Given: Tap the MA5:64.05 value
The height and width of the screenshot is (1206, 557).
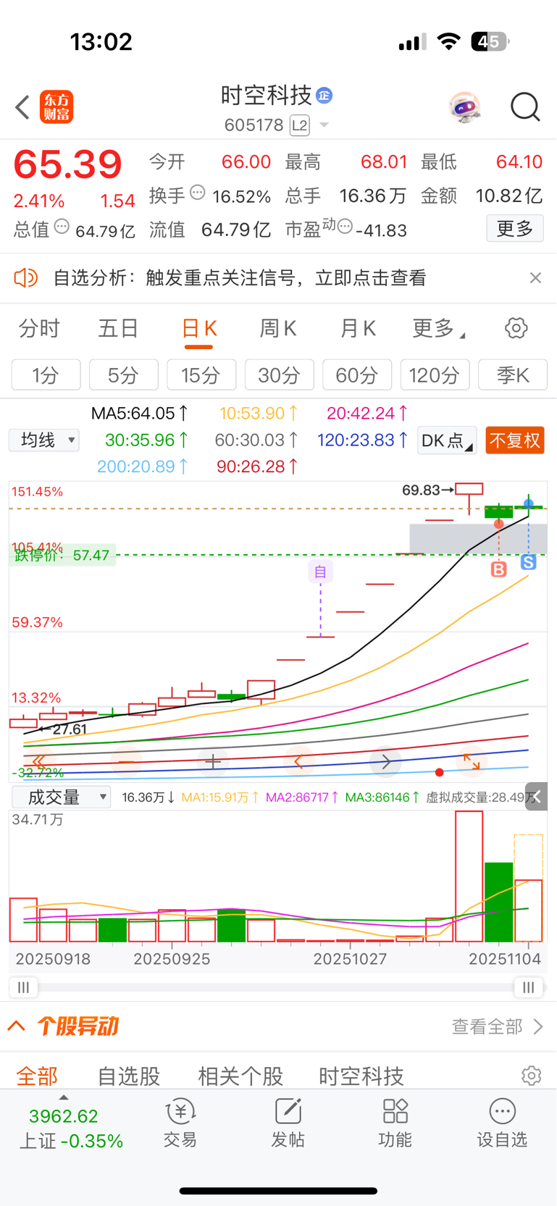Looking at the screenshot, I should [140, 414].
